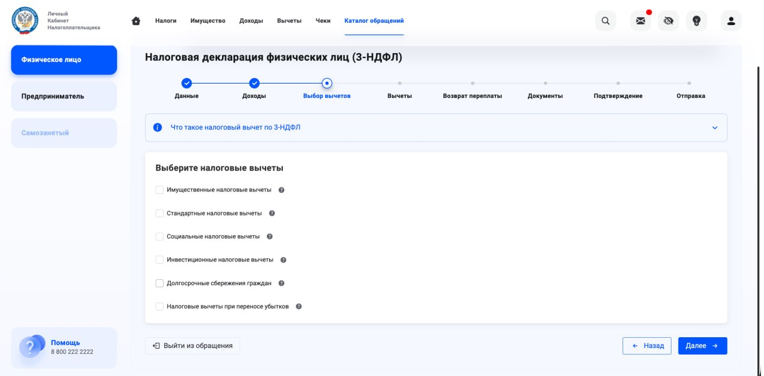Click the Назад button
Image resolution: width=764 pixels, height=376 pixels.
647,346
